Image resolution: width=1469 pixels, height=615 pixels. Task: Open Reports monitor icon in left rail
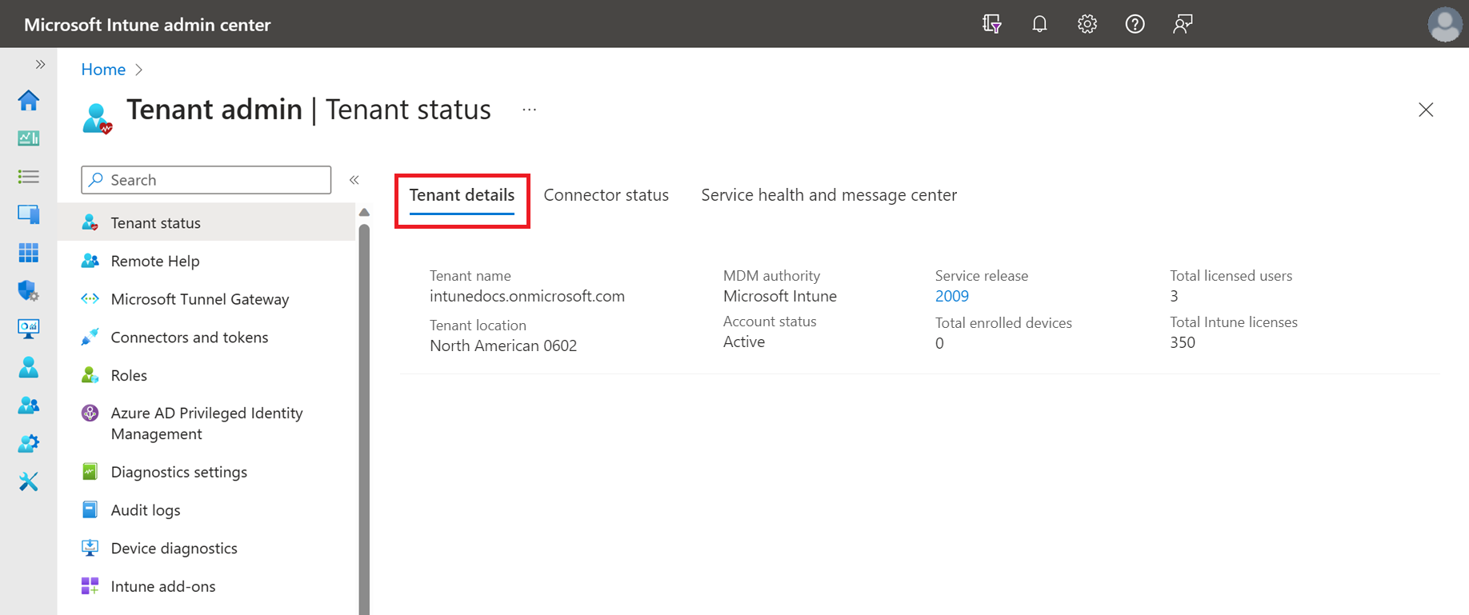(29, 329)
